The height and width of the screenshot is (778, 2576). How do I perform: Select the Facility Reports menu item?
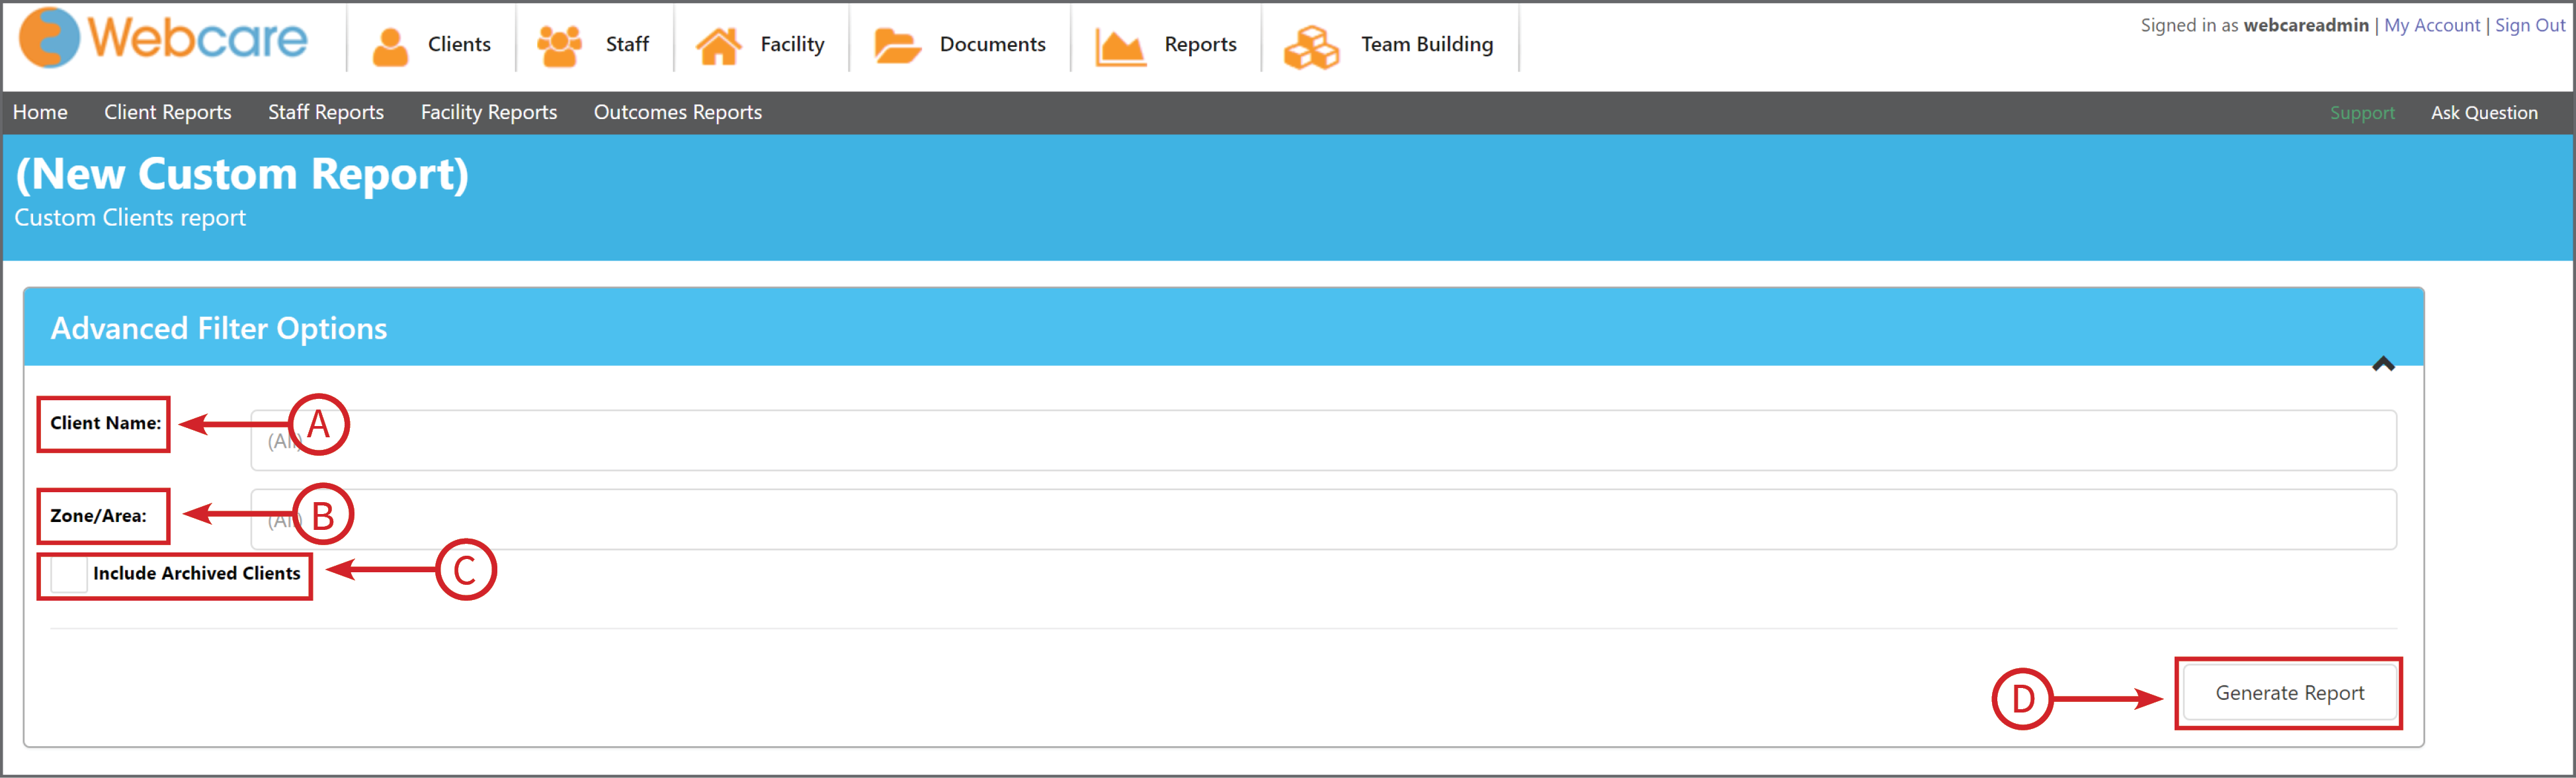point(489,112)
